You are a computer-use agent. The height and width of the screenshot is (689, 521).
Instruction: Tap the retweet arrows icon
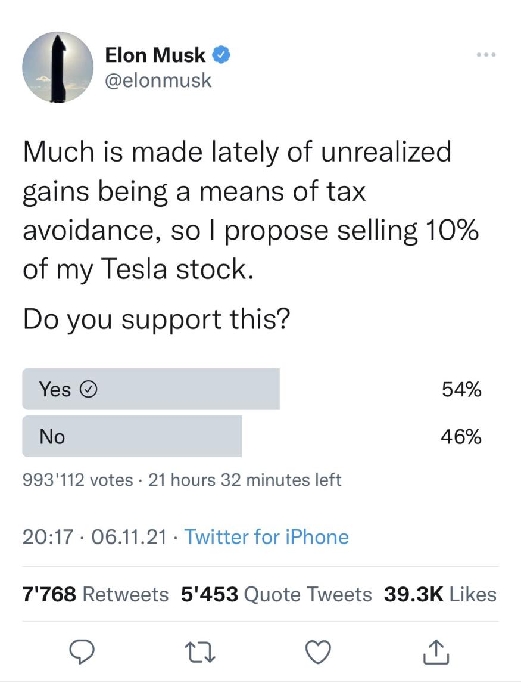point(199,653)
